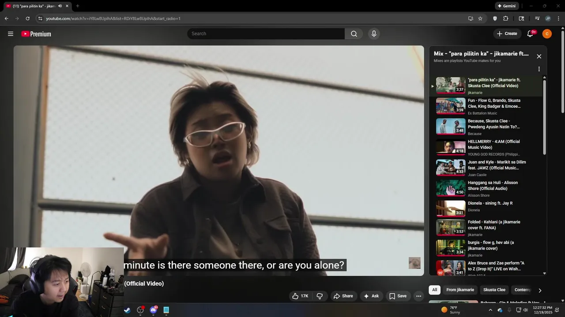Click the Gemini button
Image resolution: width=565 pixels, height=317 pixels.
click(x=506, y=6)
